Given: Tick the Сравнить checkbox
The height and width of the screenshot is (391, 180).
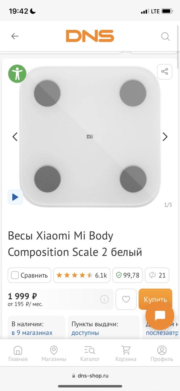Looking at the screenshot, I should pyautogui.click(x=15, y=275).
